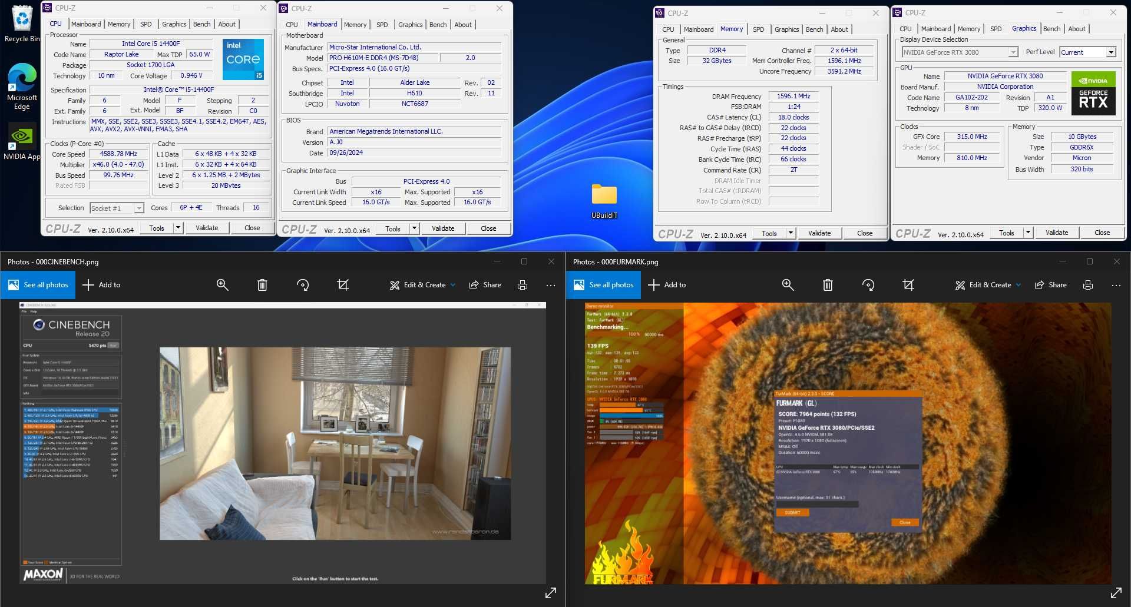The height and width of the screenshot is (607, 1131).
Task: Switch to CPU tab in Graphics CPU-Z window
Action: tap(905, 29)
